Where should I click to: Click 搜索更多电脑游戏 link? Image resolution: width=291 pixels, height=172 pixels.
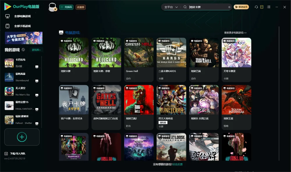point(235,33)
